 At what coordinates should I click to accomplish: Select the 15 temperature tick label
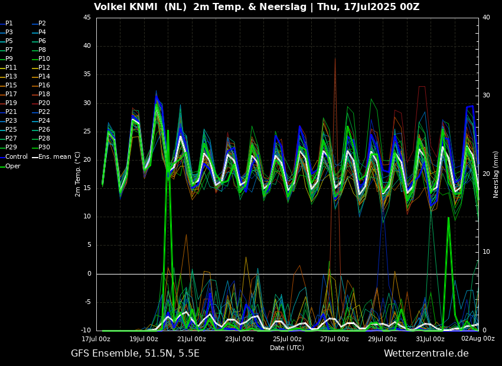[87, 188]
